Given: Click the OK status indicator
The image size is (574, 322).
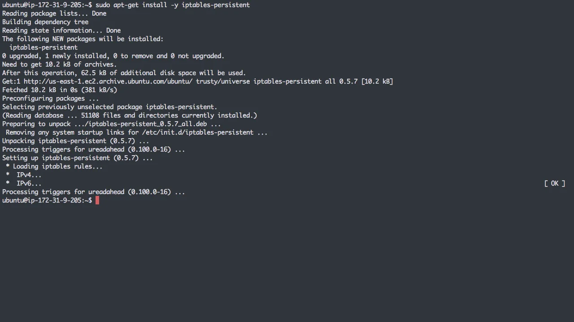Looking at the screenshot, I should point(555,183).
